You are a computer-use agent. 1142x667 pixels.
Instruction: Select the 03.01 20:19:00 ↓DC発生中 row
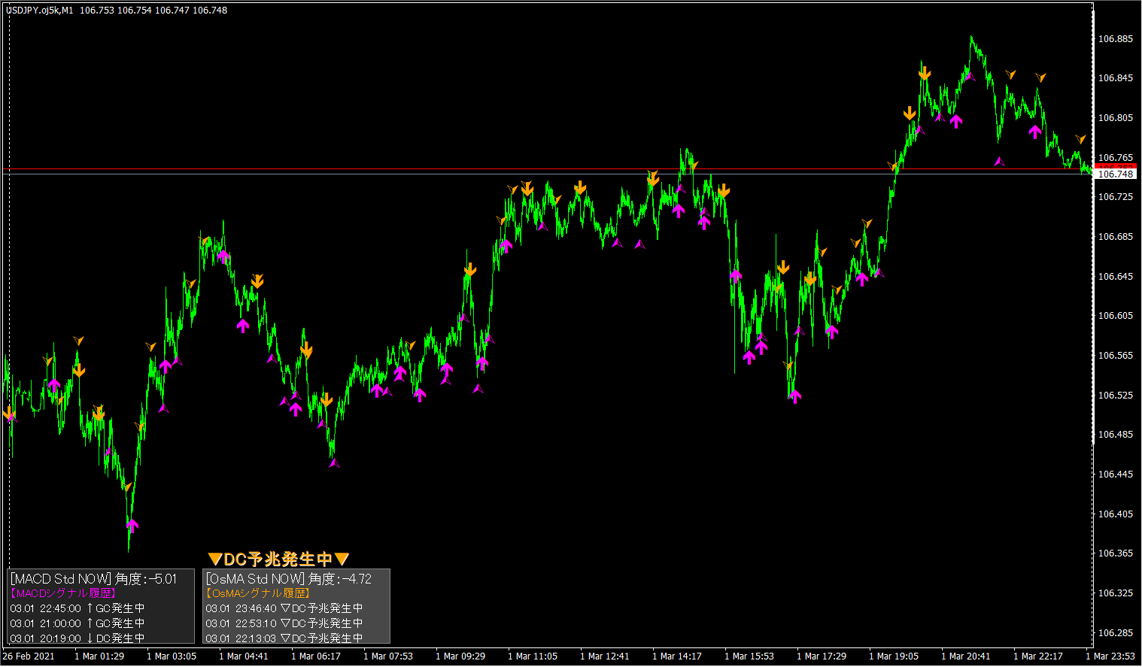click(x=77, y=638)
